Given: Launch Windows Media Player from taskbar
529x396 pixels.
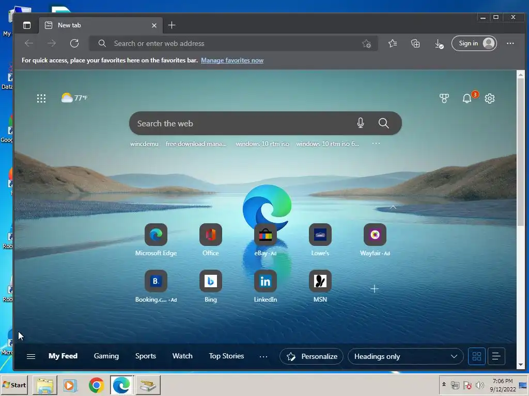Looking at the screenshot, I should [70, 385].
